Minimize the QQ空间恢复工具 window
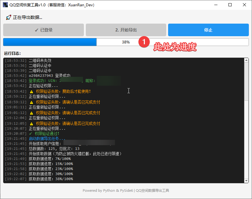The width and height of the screenshot is (252, 199). 216,5
